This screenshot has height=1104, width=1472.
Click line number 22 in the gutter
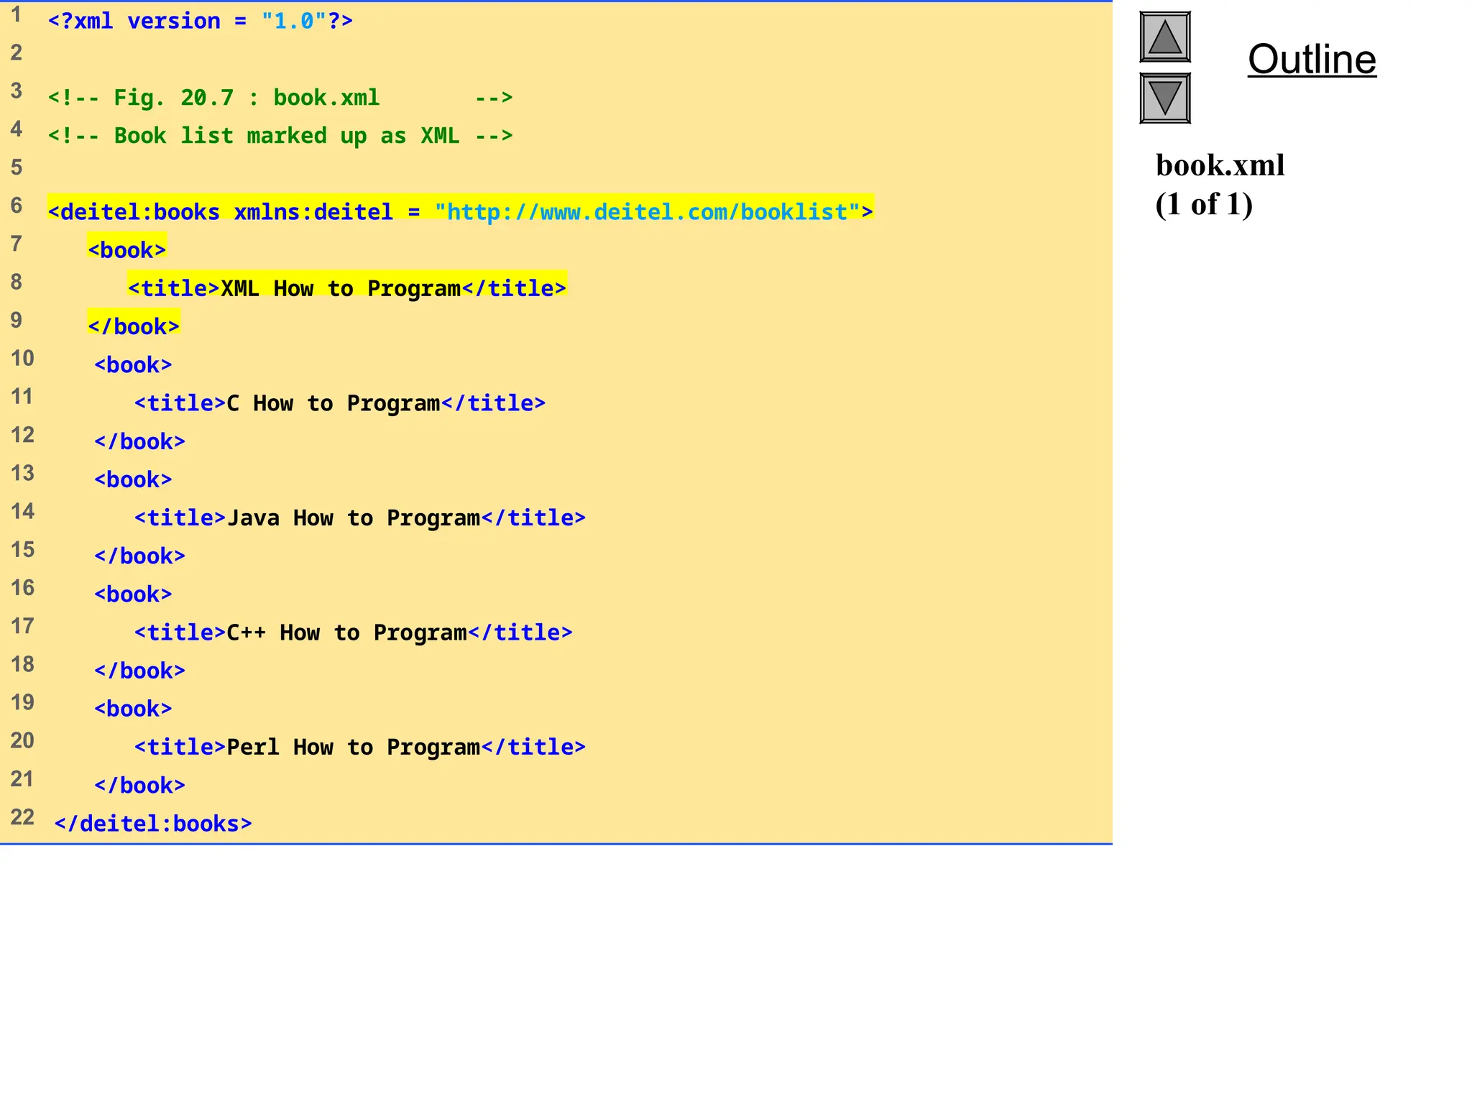click(x=22, y=816)
